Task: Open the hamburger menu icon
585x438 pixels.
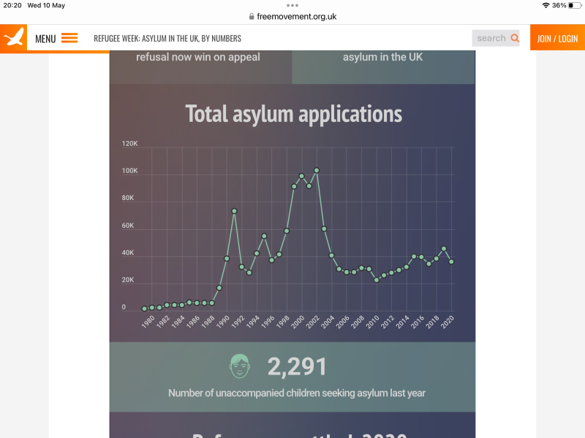Action: [x=69, y=38]
